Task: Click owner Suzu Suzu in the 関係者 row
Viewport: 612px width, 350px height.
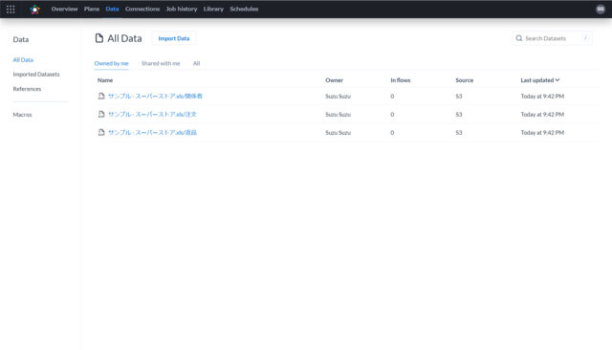Action: [x=338, y=96]
